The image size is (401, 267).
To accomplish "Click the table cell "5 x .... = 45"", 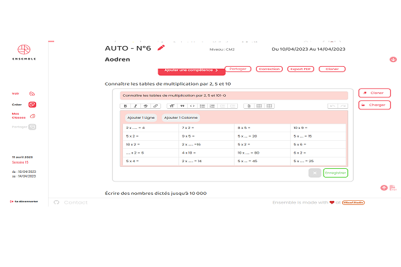I will point(262,162).
